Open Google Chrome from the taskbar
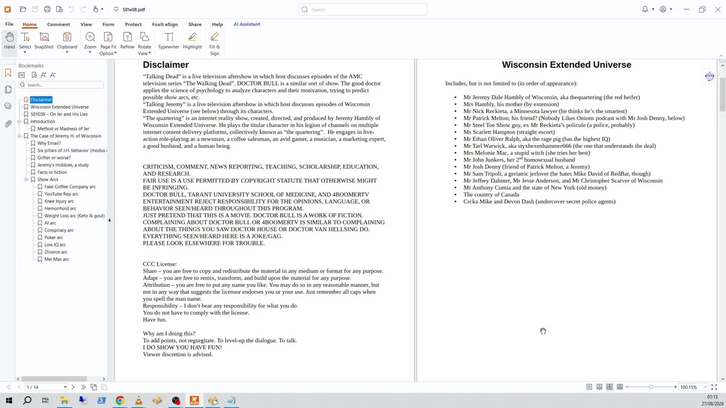726x408 pixels. click(120, 401)
